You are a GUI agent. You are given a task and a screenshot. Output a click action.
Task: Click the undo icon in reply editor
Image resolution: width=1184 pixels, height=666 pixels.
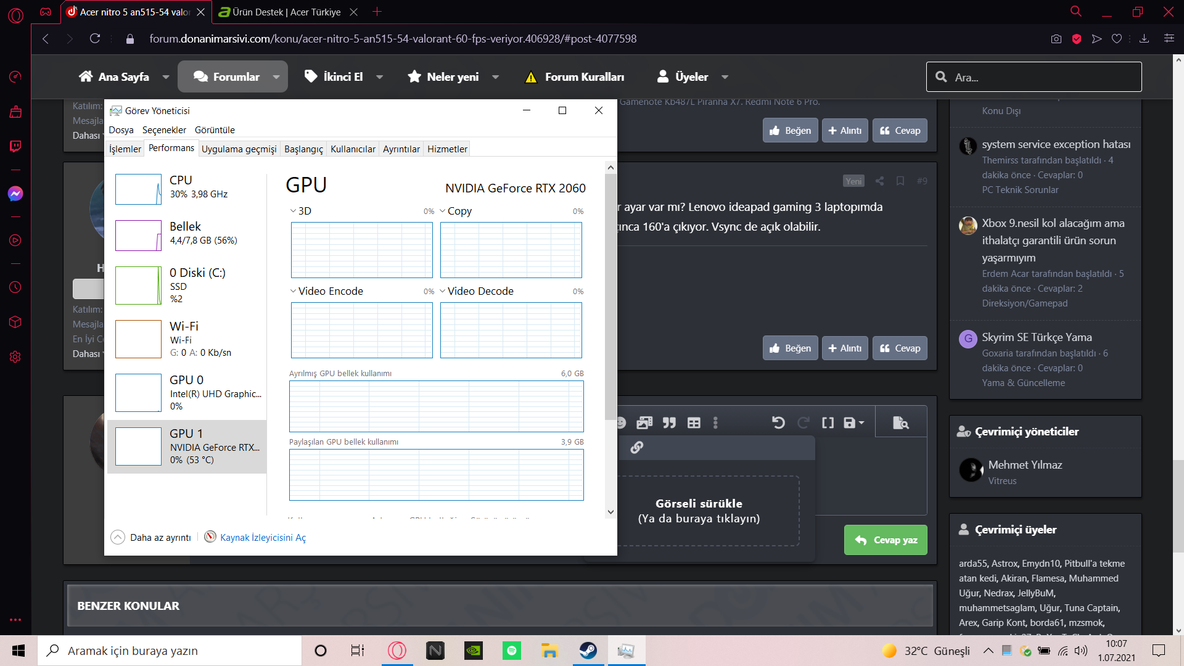778,422
